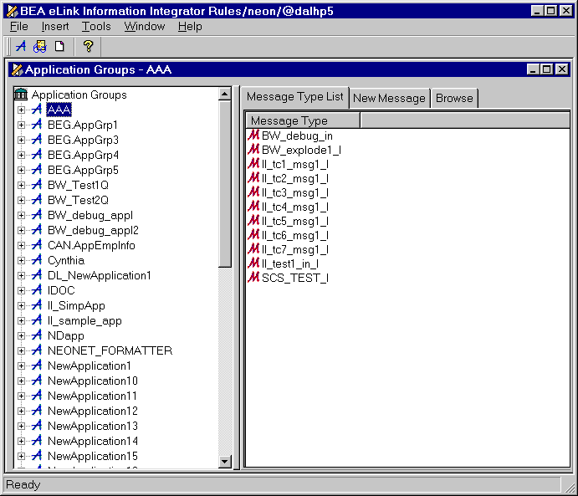The height and width of the screenshot is (496, 578).
Task: Select the II_tc2_msg1_I message type
Action: tap(295, 178)
